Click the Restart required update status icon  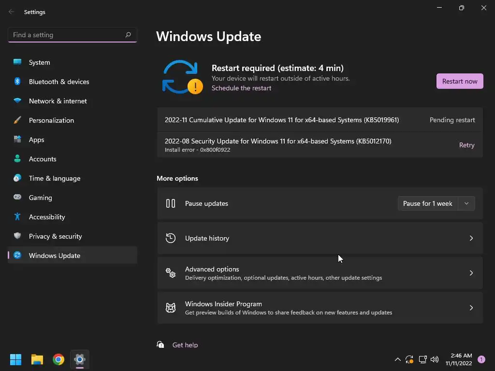click(182, 77)
